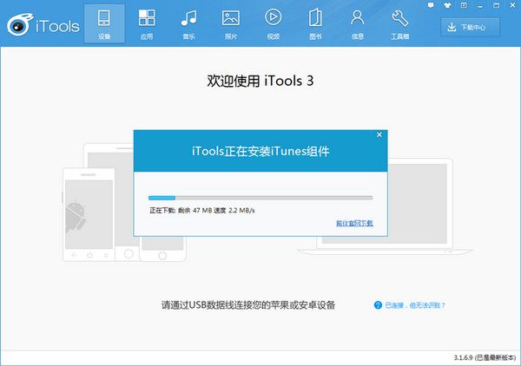521x366 pixels.
Task: Click the 前往官网下载 official site link
Action: coord(354,223)
